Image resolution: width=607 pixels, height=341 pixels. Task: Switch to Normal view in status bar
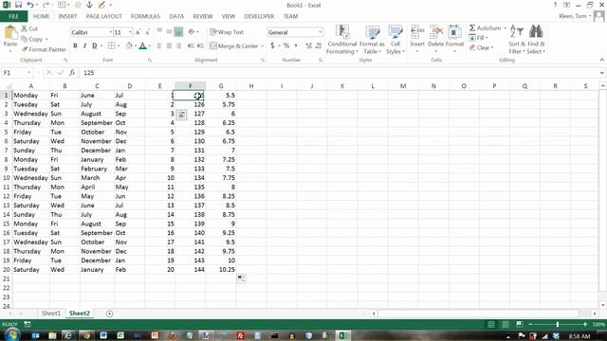(x=491, y=324)
